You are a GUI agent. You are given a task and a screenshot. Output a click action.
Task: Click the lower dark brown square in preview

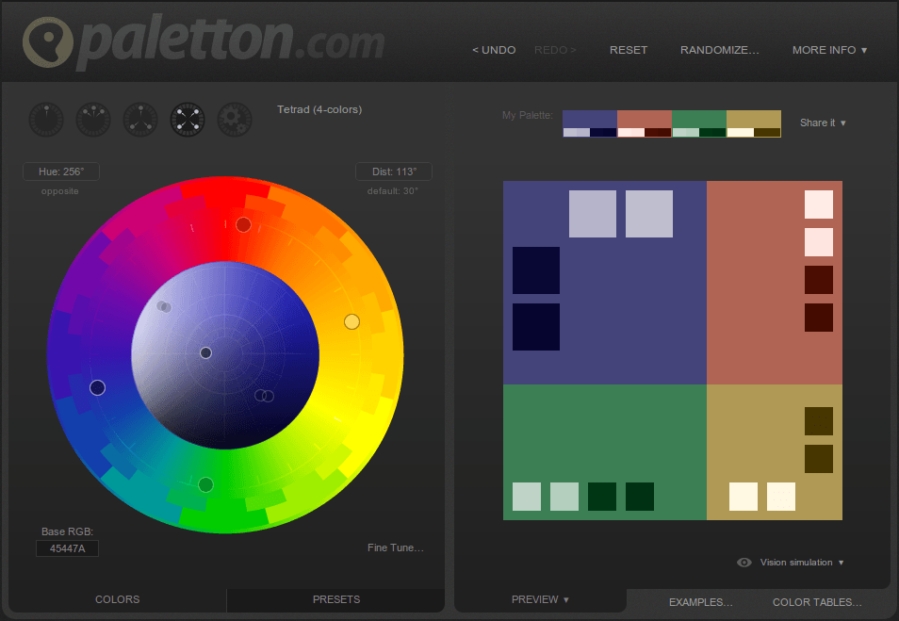pyautogui.click(x=819, y=459)
